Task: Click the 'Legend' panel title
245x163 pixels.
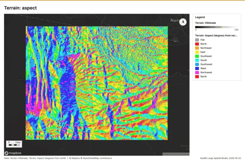Action: [x=200, y=17]
